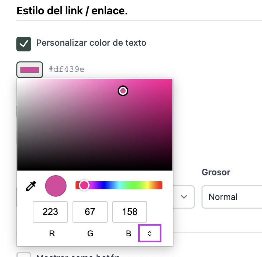Click the pink color swatch button
This screenshot has height=257, width=262.
30,70
